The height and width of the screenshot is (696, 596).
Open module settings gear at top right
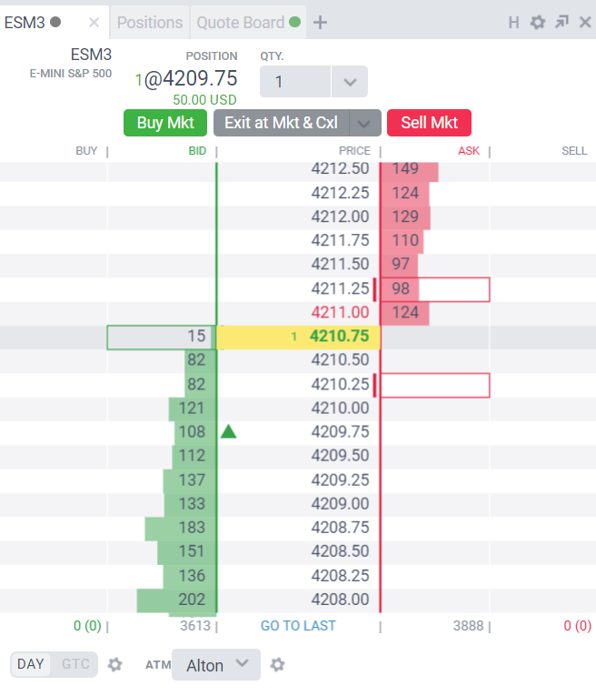538,22
